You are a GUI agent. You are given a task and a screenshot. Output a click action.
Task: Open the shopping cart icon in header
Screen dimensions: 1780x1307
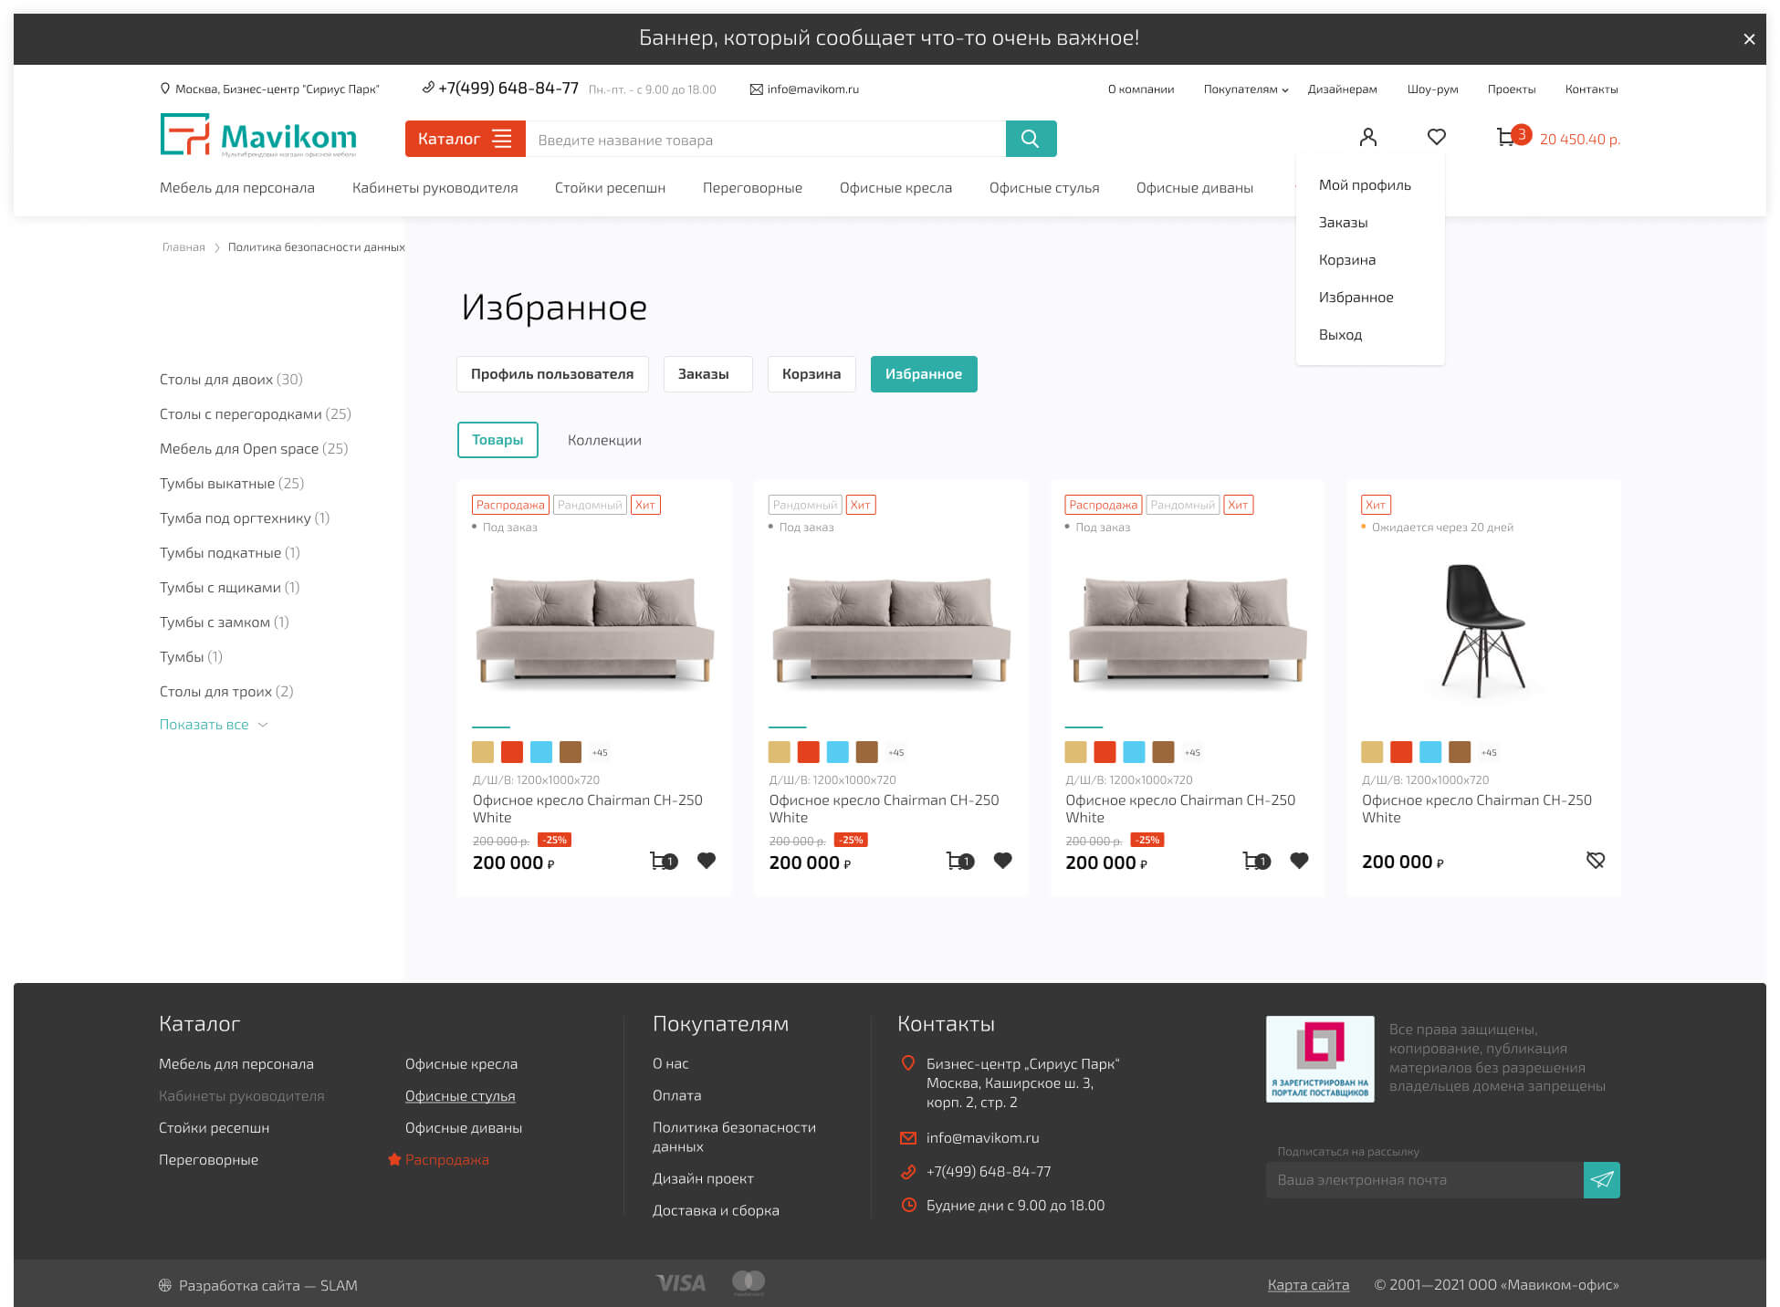pos(1506,138)
